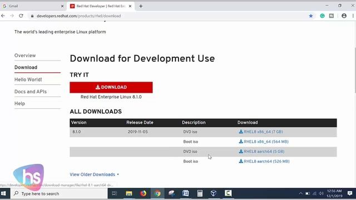Close the Gmail tab
This screenshot has height=200, width=356.
click(62, 6)
